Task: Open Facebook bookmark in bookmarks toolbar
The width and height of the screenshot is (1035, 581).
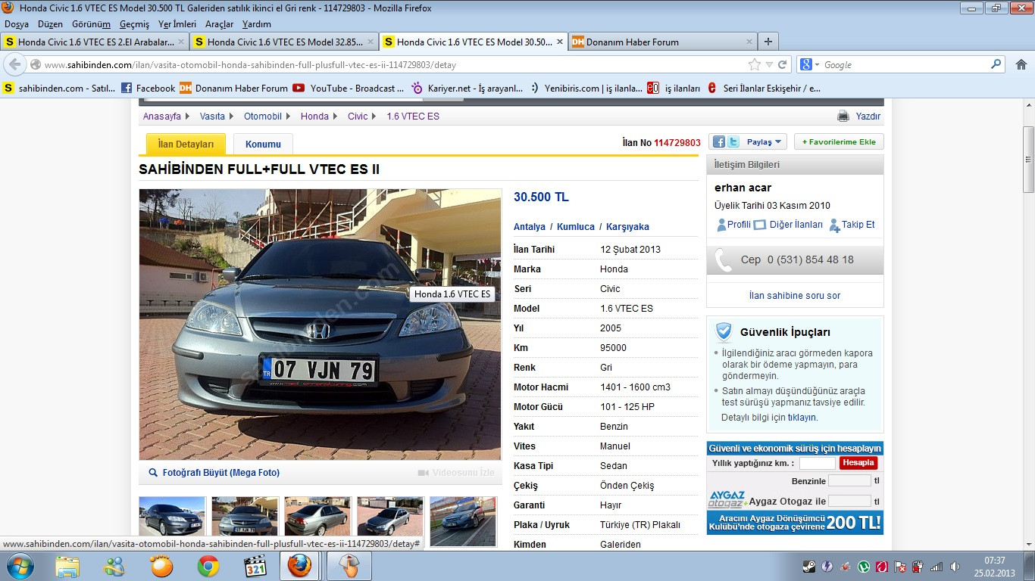Action: pos(148,89)
